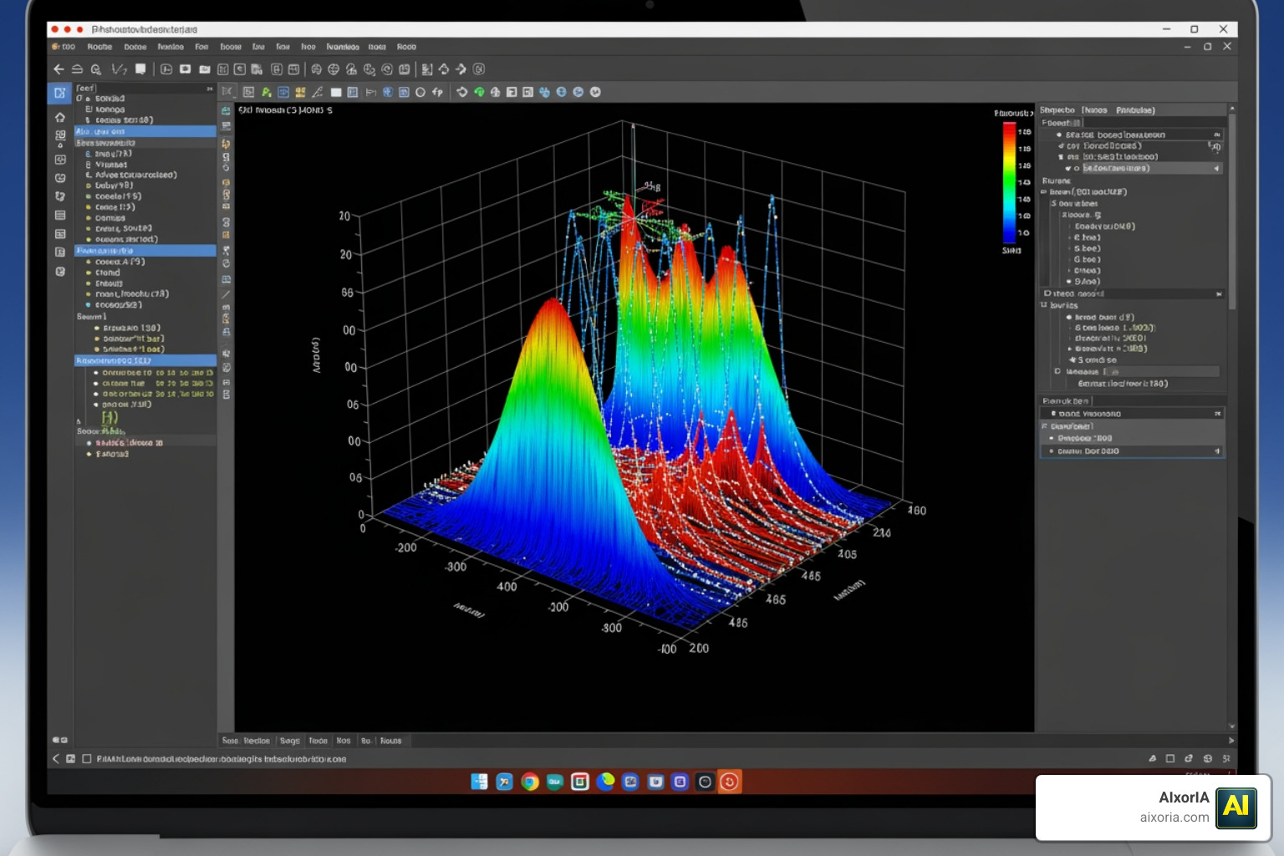Click the back arrow in the main toolbar
Screen dimensions: 1284x856
coord(59,69)
